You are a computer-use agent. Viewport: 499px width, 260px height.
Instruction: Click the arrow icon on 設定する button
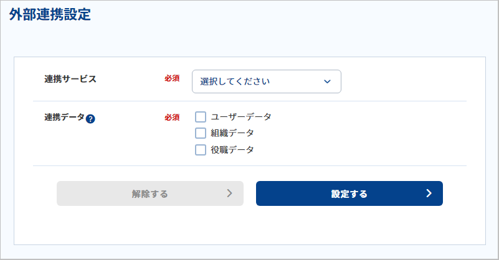tap(429, 193)
